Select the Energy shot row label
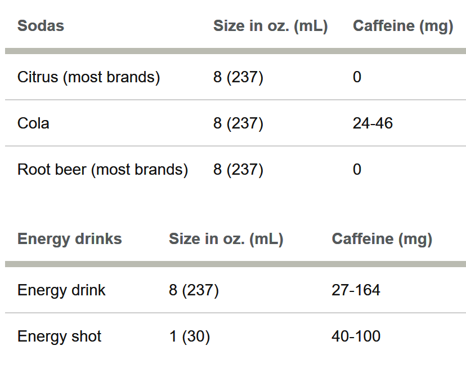Viewport: 466px width, 372px height. coord(60,336)
